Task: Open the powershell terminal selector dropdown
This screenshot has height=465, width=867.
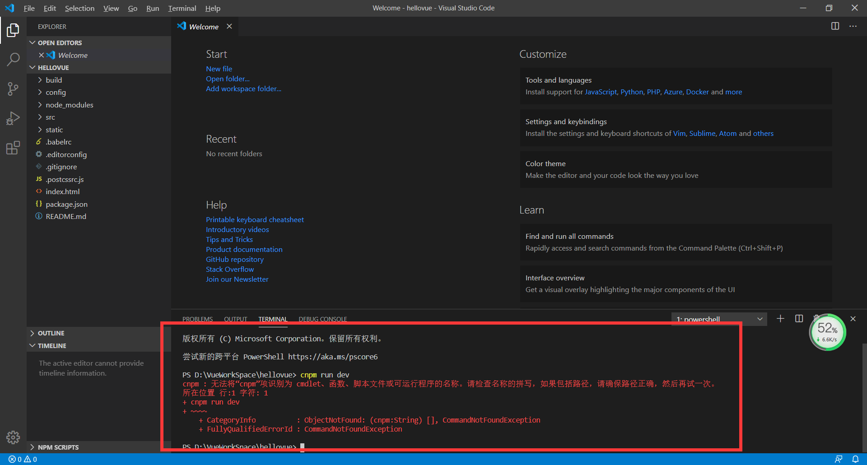Action: coord(719,319)
